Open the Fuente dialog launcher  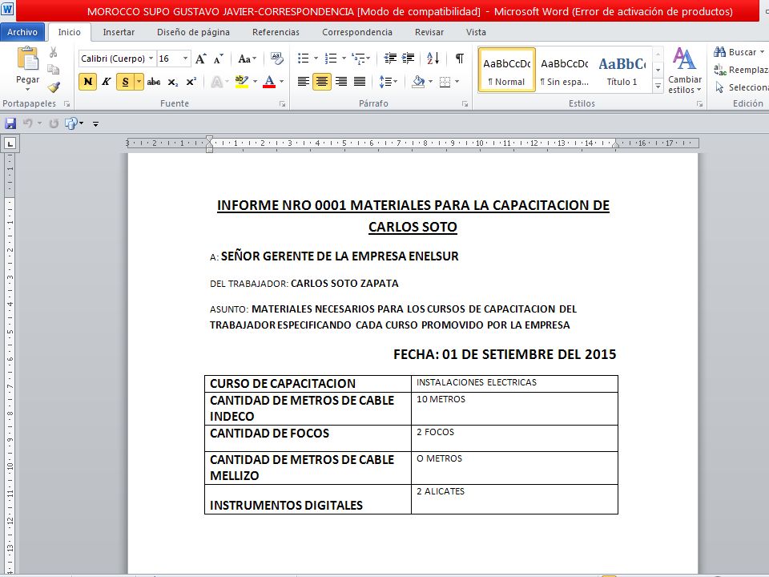(x=283, y=104)
